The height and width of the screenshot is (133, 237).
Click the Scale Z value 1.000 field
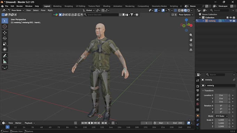221,126
